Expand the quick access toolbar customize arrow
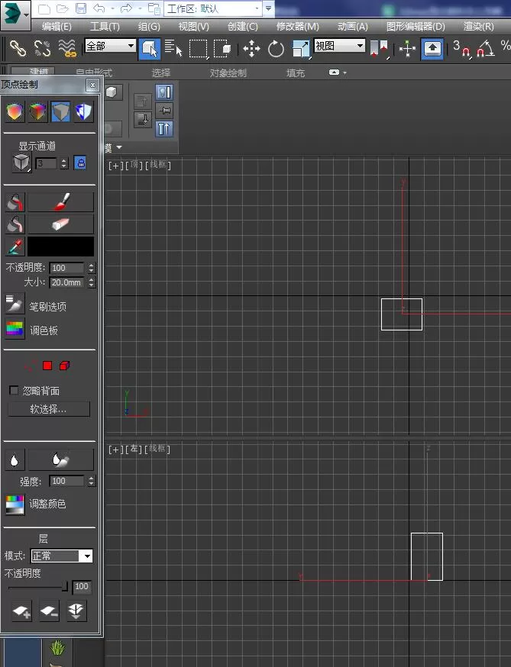Viewport: 511px width, 667px height. tap(269, 8)
